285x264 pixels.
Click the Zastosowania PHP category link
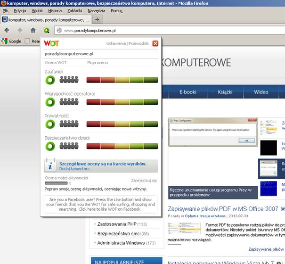pos(117,224)
